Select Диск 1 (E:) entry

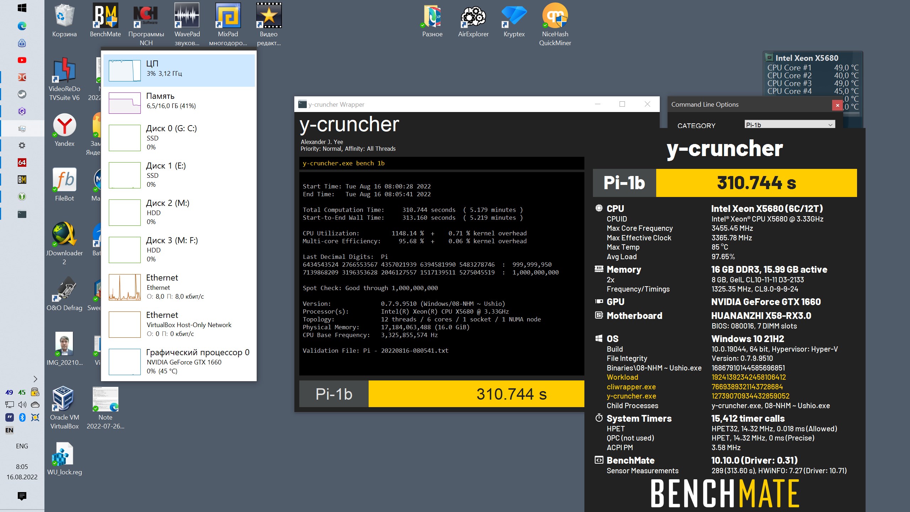click(x=179, y=175)
